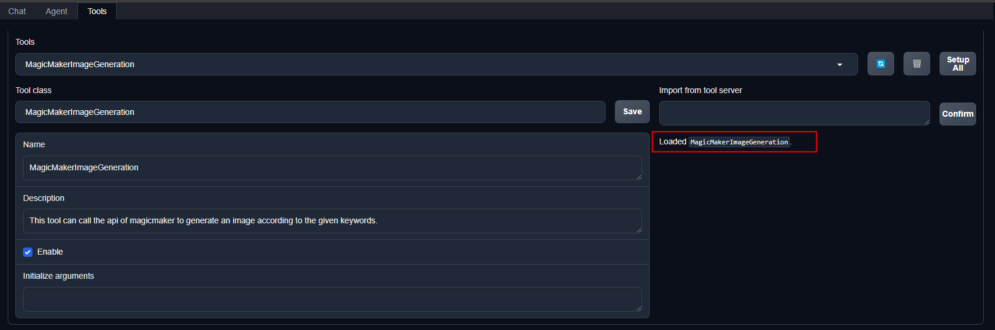Click the Name field resize grip

pos(639,177)
